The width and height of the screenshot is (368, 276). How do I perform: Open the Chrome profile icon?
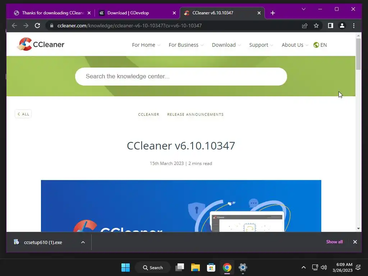[342, 26]
